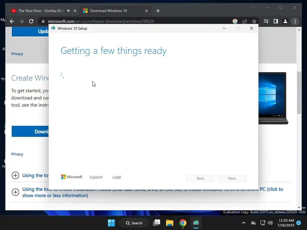Click the Next button in Setup
The image size is (307, 230).
232,178
